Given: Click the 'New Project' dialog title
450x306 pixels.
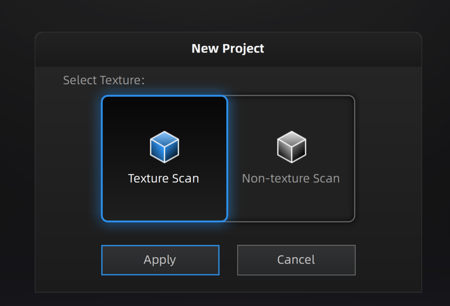Looking at the screenshot, I should (x=228, y=48).
